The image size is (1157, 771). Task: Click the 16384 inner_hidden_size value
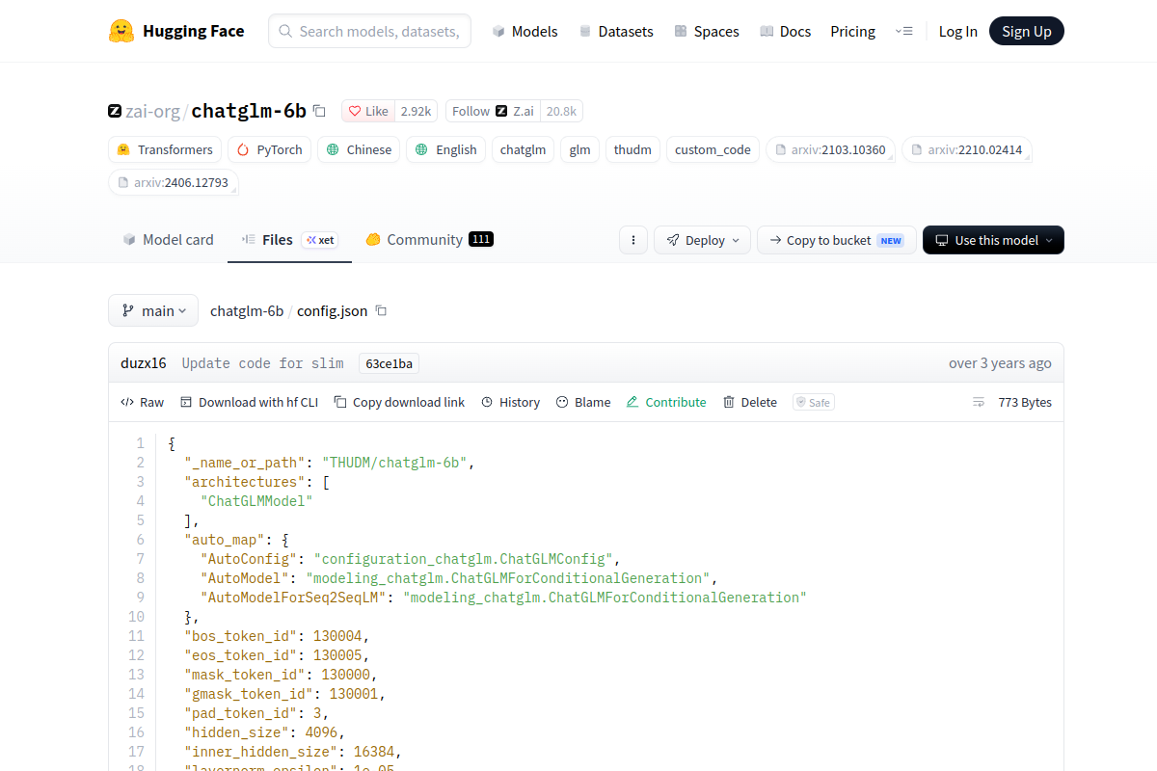[x=373, y=752]
